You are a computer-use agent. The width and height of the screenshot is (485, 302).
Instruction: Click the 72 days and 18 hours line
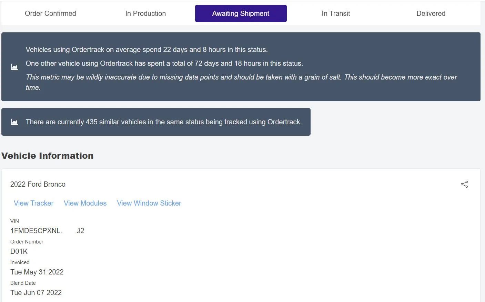pyautogui.click(x=164, y=63)
